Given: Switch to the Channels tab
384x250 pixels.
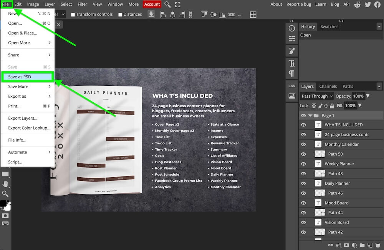Looking at the screenshot, I should point(328,86).
